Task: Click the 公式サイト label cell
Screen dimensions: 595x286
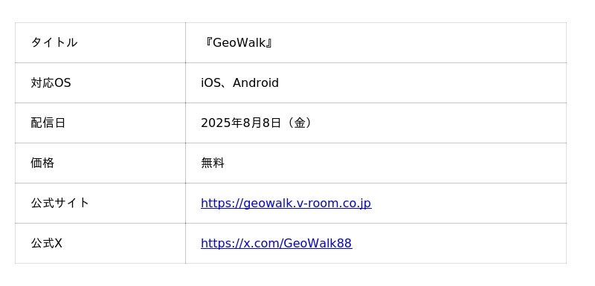Action: (x=100, y=203)
